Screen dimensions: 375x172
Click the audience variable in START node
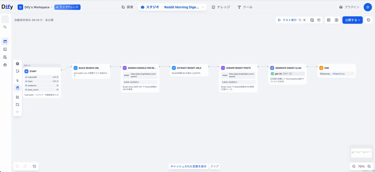click(x=42, y=85)
